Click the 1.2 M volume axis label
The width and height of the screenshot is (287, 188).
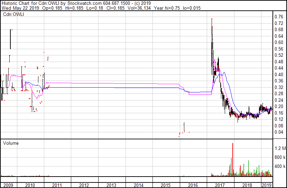tap(279, 148)
